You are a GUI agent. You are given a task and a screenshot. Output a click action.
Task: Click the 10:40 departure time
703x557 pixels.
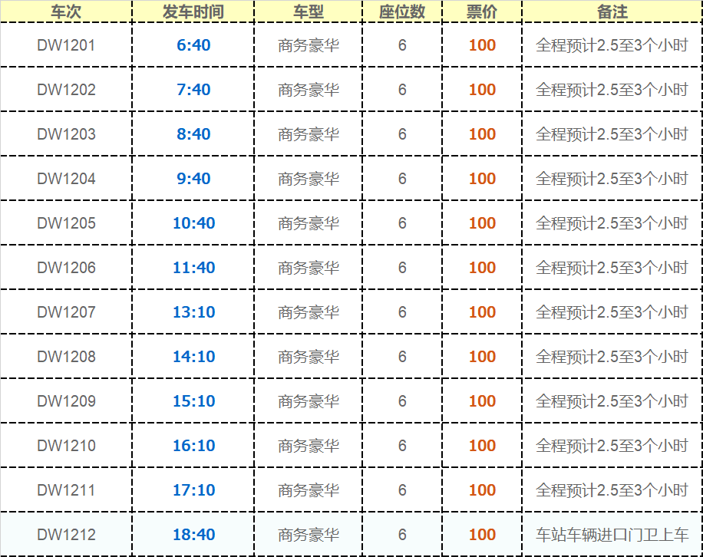coord(193,223)
